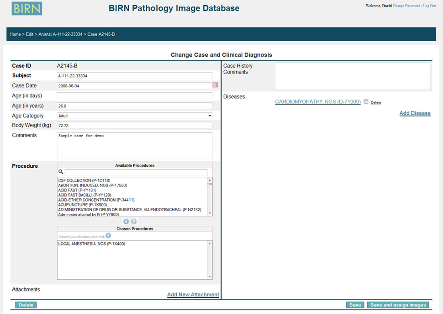Open the CARDIOMYOPATHY, NOS disease link

click(x=318, y=102)
